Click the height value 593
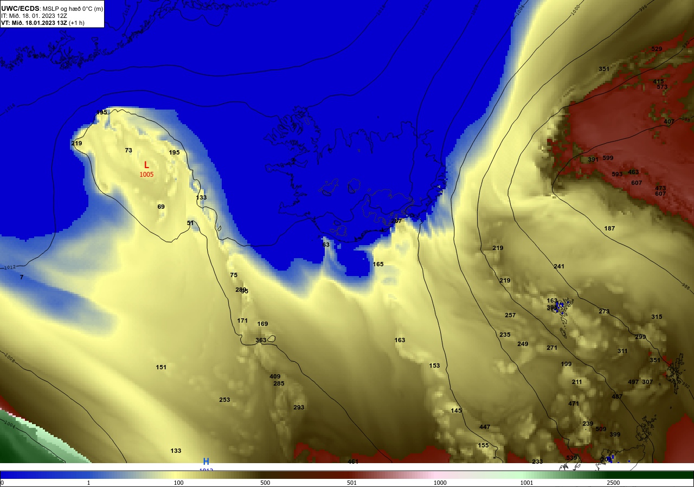Viewport: 694px width, 487px height. coord(617,175)
